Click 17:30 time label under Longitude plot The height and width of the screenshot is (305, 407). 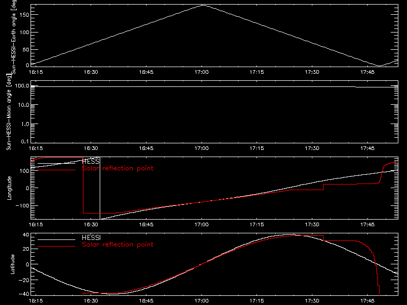click(312, 225)
